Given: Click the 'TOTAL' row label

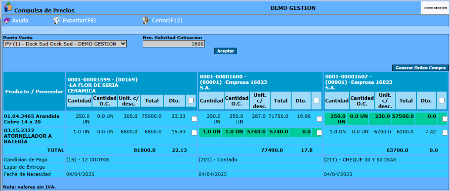Looking at the screenshot, I should 56,150.
